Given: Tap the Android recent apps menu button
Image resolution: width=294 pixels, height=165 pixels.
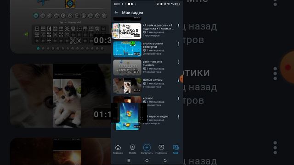Looking at the screenshot, I should click(x=129, y=160).
